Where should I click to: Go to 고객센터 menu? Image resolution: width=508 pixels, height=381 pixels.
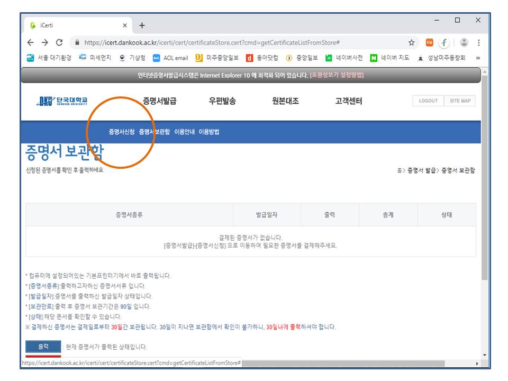click(x=348, y=101)
